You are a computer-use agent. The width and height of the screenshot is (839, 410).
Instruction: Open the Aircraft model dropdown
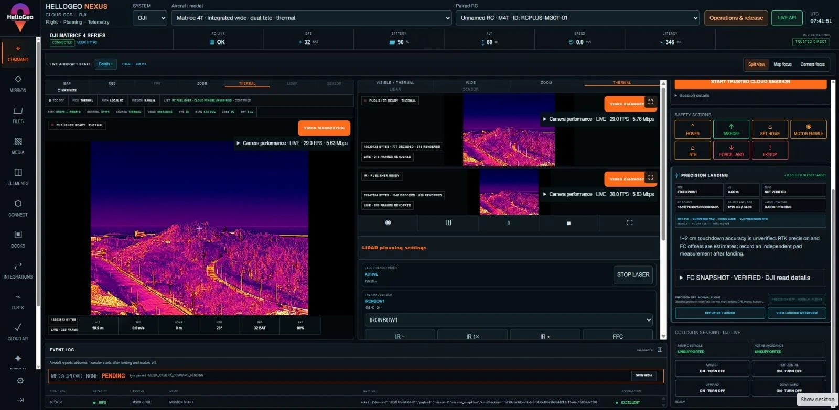tap(311, 18)
